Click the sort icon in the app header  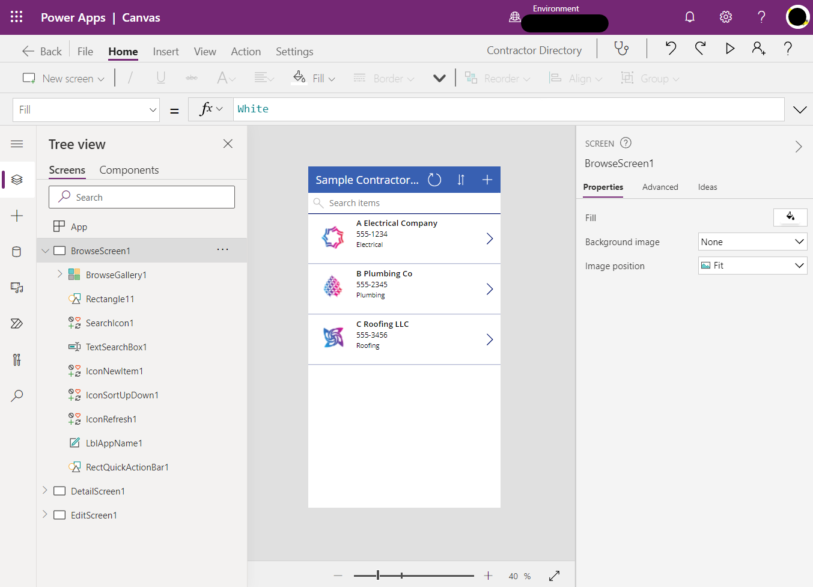461,180
